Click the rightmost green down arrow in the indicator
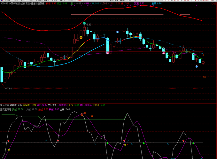This screenshot has height=159, width=217. click(x=193, y=143)
